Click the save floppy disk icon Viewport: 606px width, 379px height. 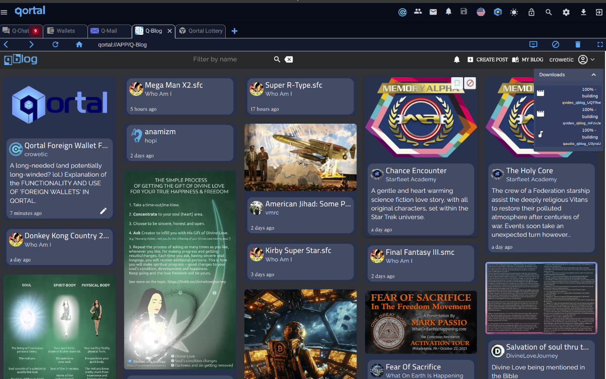464,12
